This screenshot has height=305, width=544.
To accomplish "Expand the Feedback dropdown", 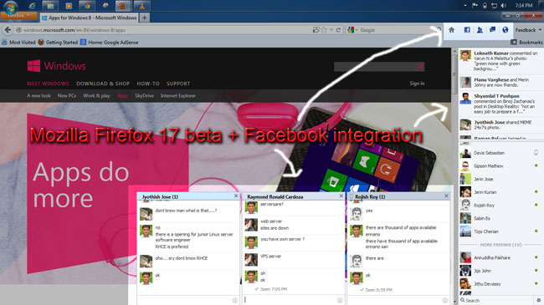I will coord(528,30).
